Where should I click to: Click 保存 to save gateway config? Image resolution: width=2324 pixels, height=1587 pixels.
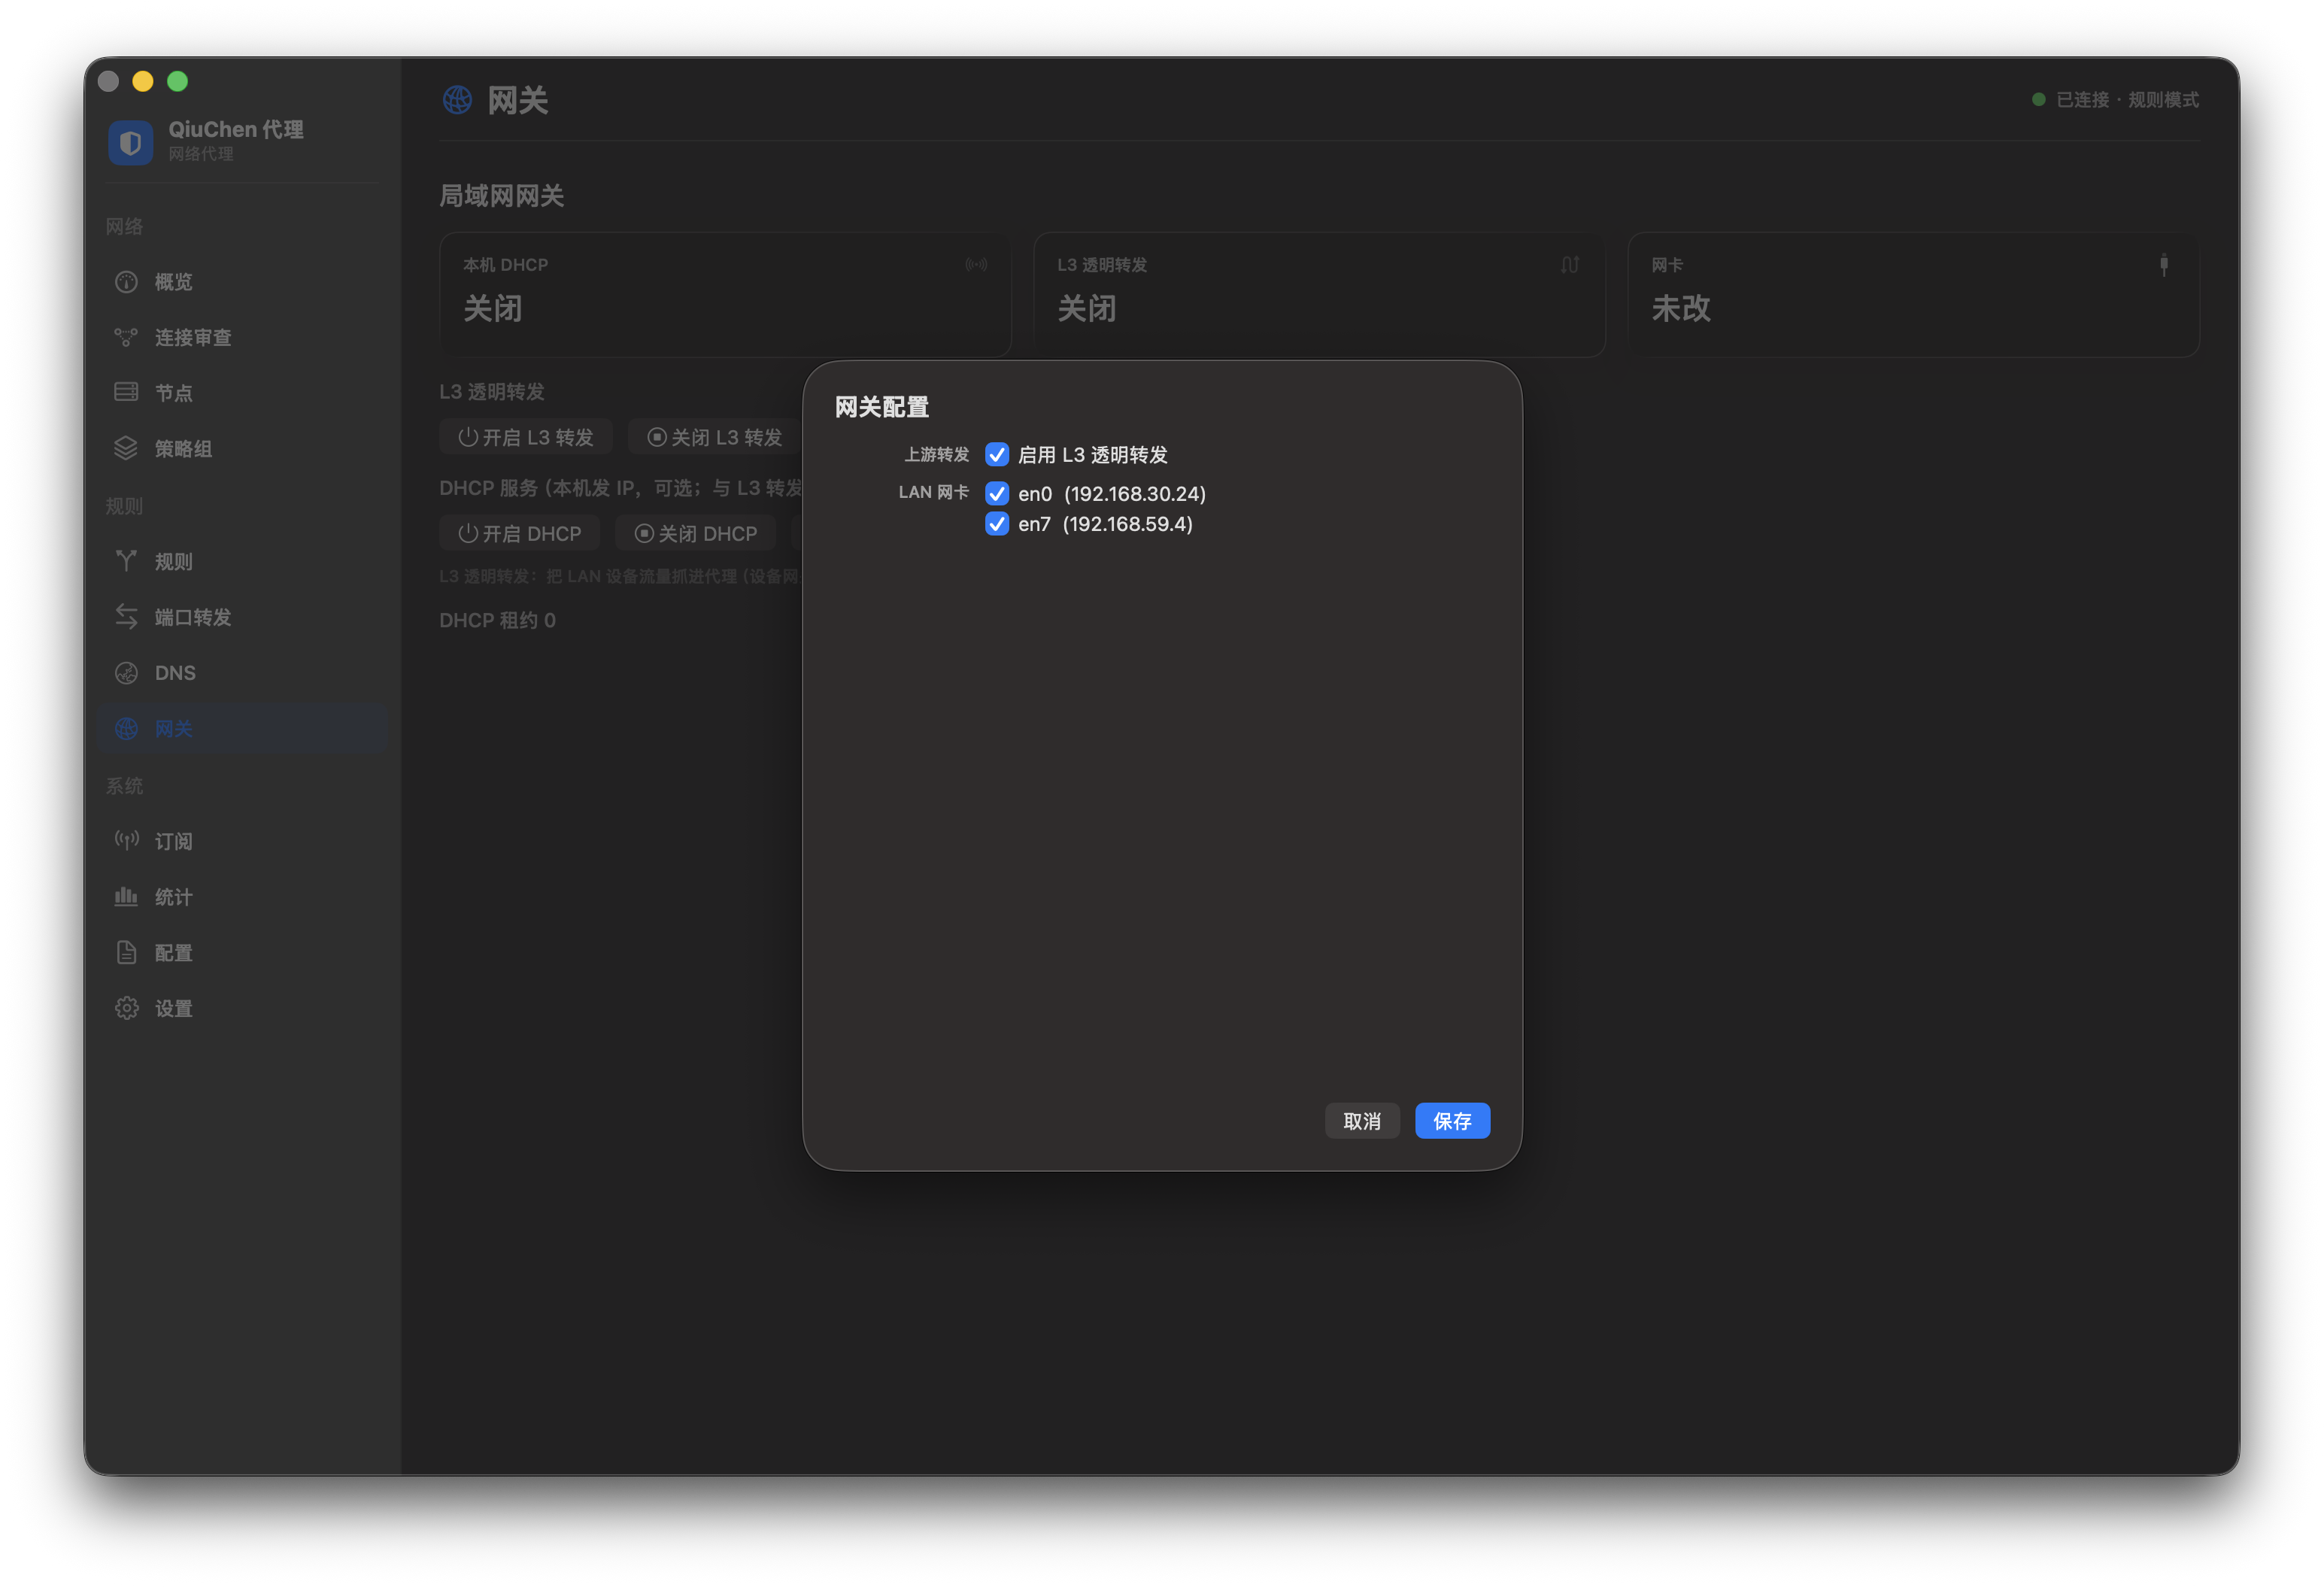tap(1452, 1121)
